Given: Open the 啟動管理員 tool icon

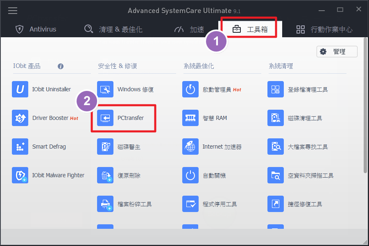Looking at the screenshot, I should coord(190,89).
